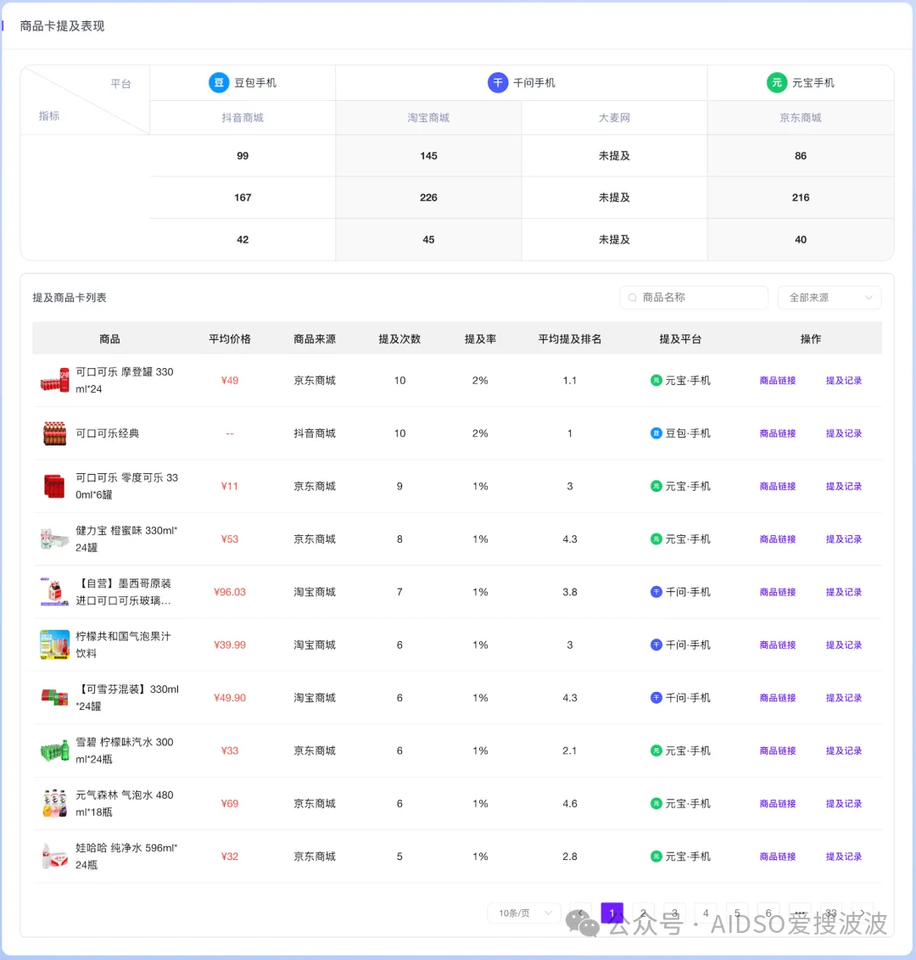Focus the 商品名称 search input
916x960 pixels.
click(x=694, y=298)
